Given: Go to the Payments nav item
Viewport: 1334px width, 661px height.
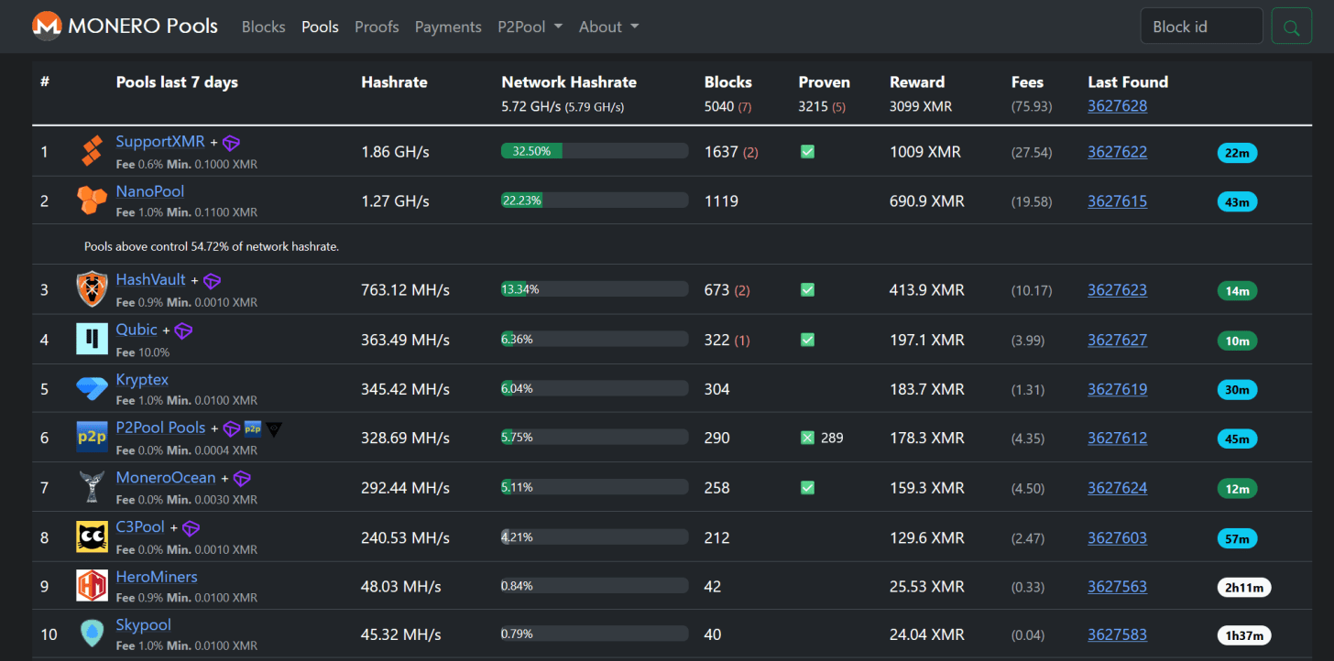Looking at the screenshot, I should [448, 27].
